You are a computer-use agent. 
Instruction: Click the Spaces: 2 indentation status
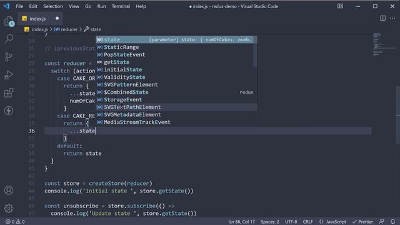pyautogui.click(x=269, y=221)
